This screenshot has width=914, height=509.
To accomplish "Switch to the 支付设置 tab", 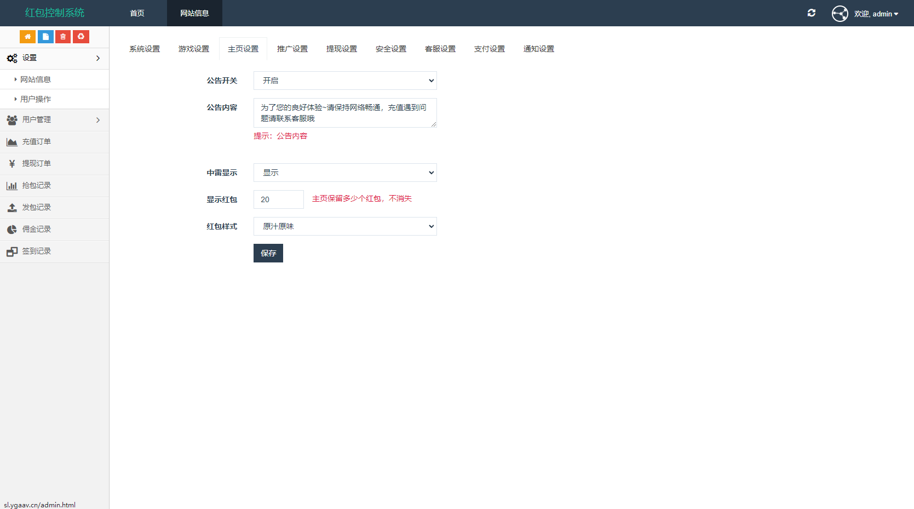I will coord(489,49).
